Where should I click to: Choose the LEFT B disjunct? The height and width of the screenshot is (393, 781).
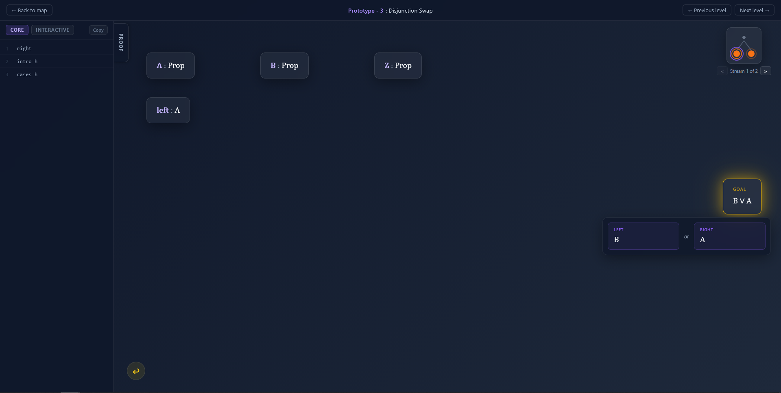coord(643,236)
